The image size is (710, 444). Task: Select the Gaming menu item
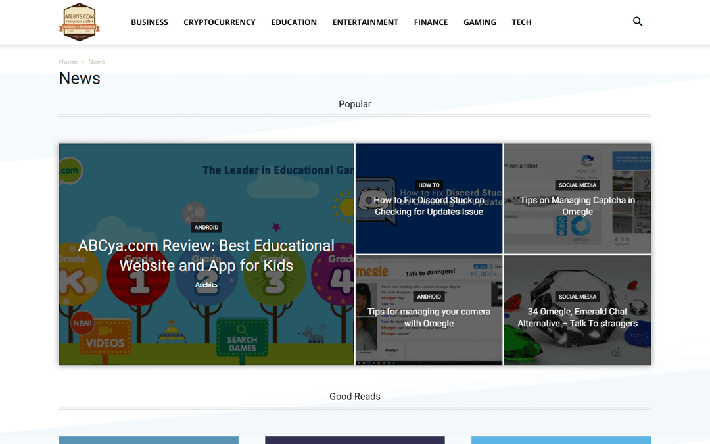480,22
